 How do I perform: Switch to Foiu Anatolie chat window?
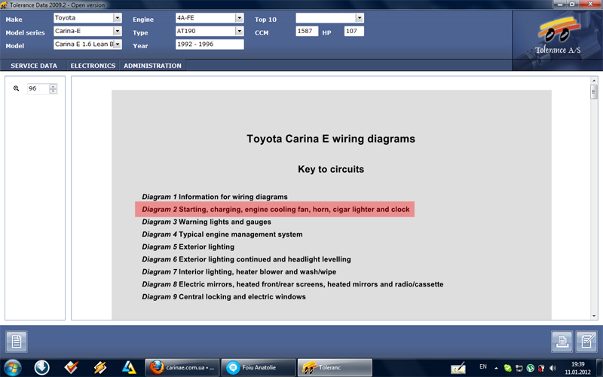click(x=259, y=368)
